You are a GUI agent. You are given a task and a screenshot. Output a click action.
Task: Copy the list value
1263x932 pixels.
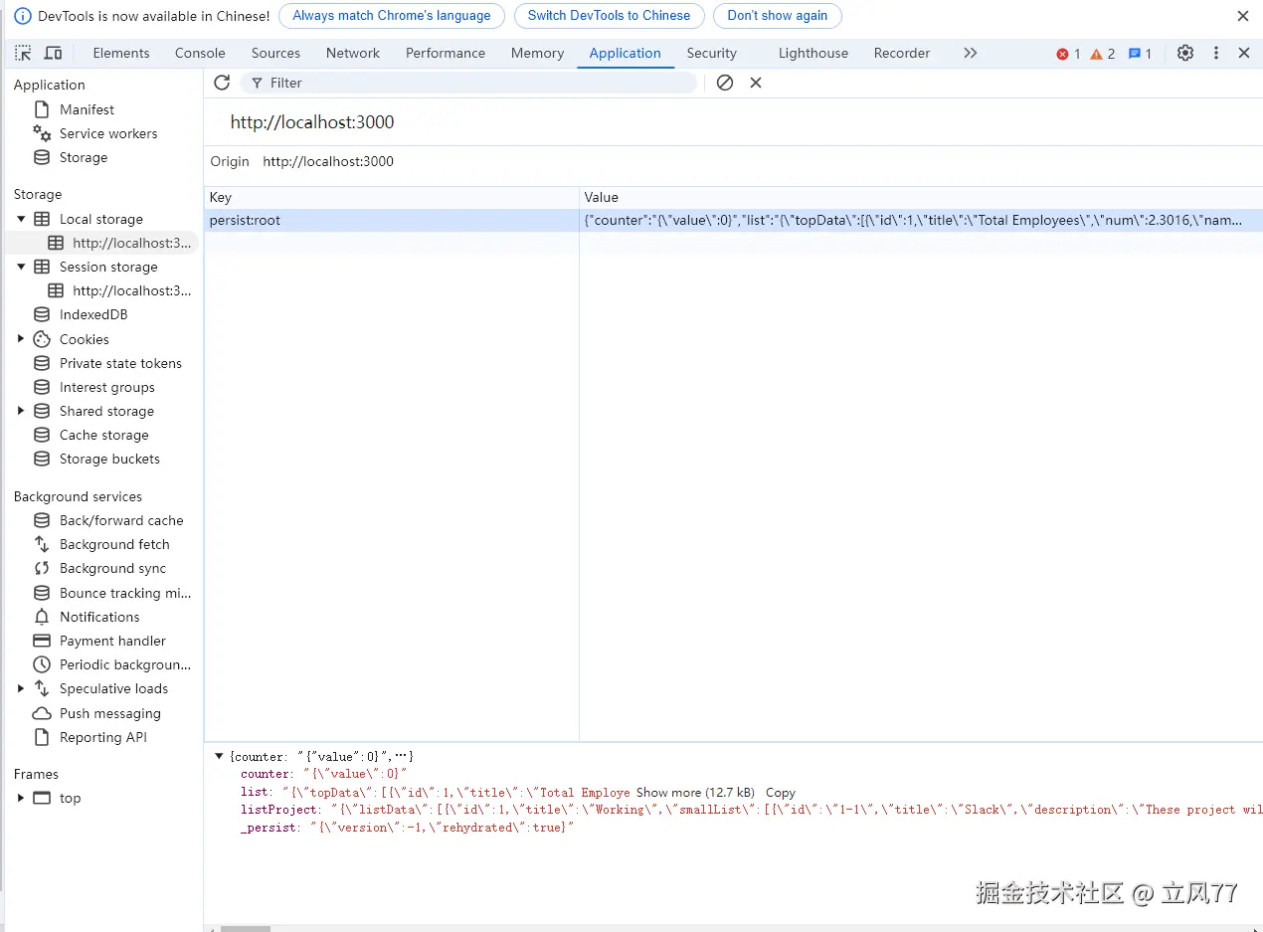point(781,793)
